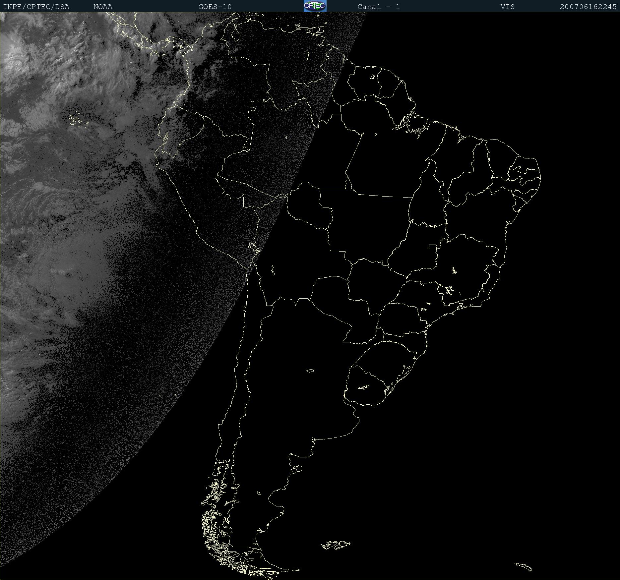Select the INPE/CPTEC/DSA header label
Image resolution: width=620 pixels, height=580 pixels.
36,7
